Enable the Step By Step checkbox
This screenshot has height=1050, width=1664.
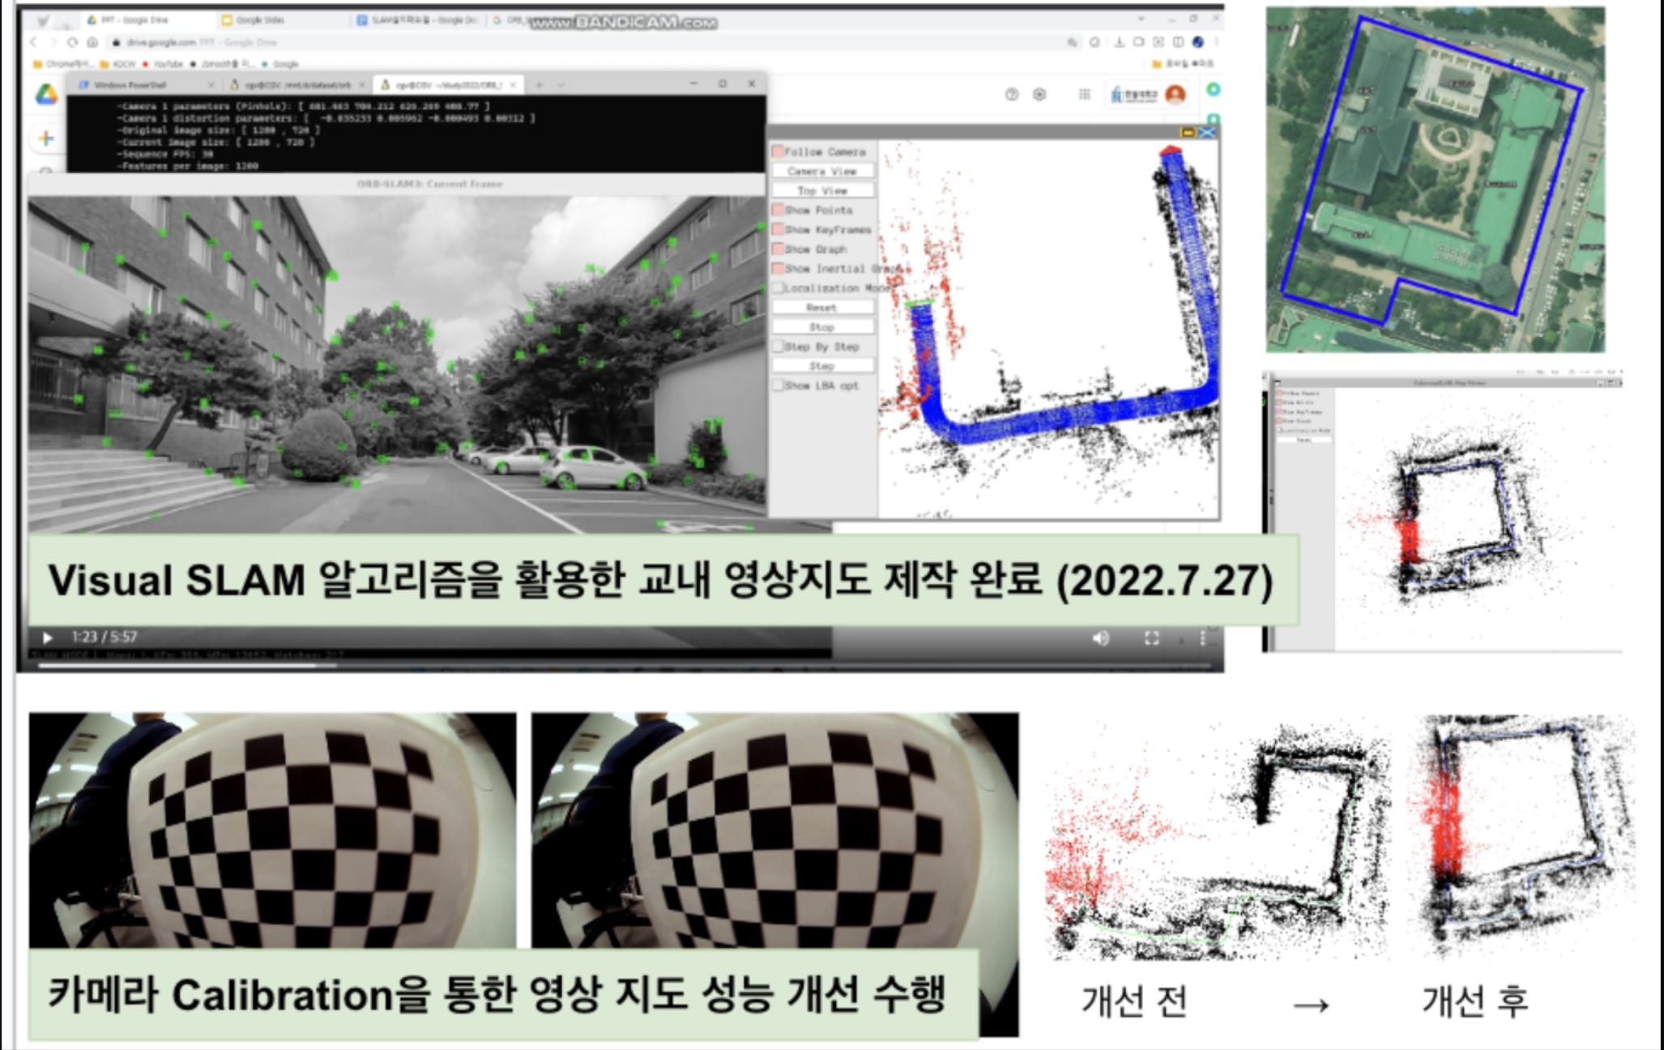pyautogui.click(x=778, y=347)
